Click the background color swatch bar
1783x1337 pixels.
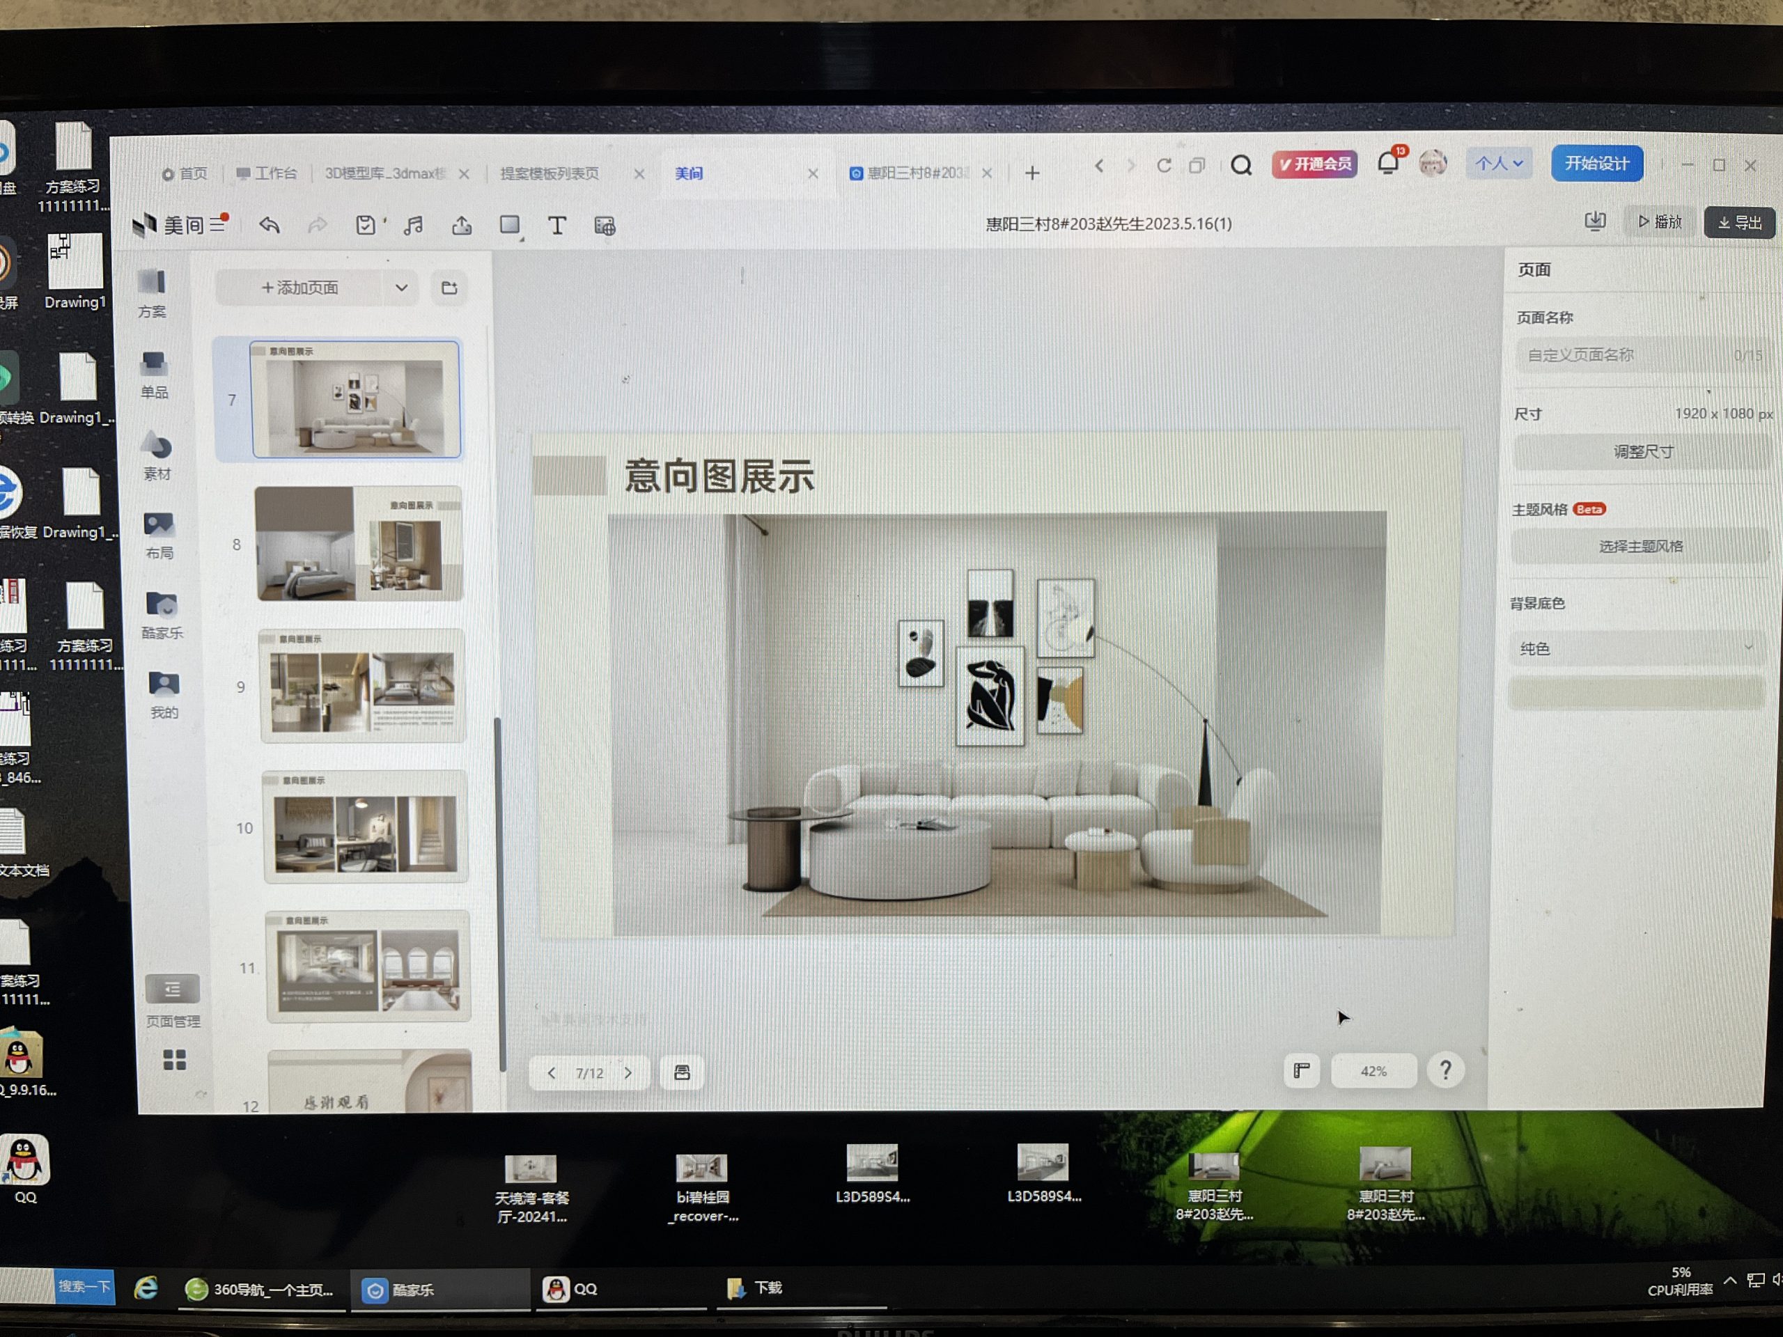(1636, 693)
